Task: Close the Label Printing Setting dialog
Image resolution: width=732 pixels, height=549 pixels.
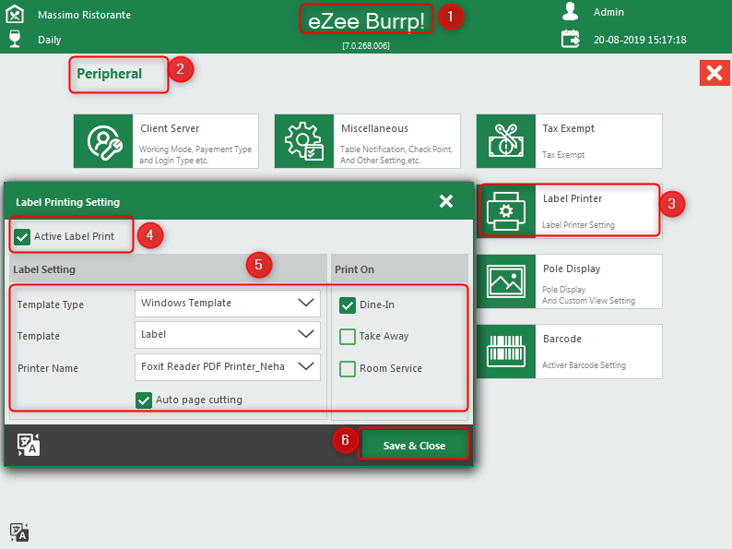Action: click(x=446, y=201)
